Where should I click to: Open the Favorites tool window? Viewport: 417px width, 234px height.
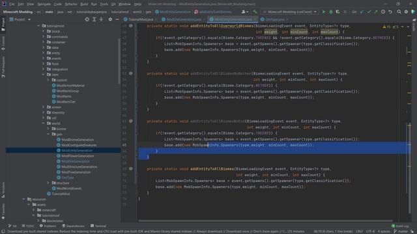click(x=3, y=211)
